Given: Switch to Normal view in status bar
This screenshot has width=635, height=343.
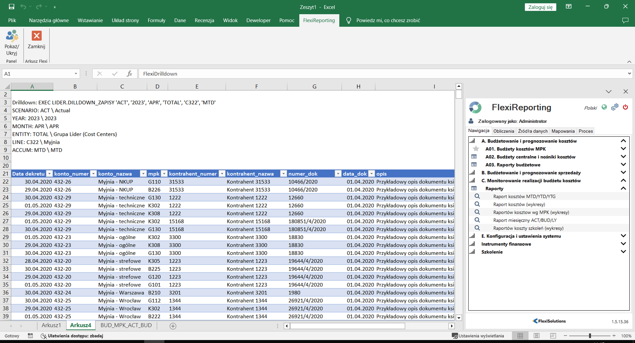Looking at the screenshot, I should (520, 336).
